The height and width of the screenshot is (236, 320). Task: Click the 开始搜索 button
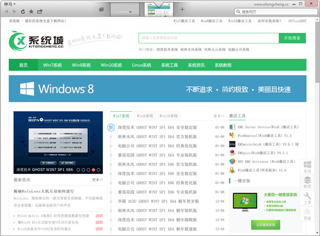pyautogui.click(x=292, y=38)
